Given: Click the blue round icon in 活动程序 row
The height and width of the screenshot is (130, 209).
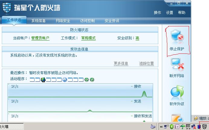Looking at the screenshot, I should tap(65, 80).
